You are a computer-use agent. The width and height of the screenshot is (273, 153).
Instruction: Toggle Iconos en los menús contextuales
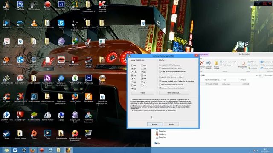pyautogui.click(x=160, y=88)
